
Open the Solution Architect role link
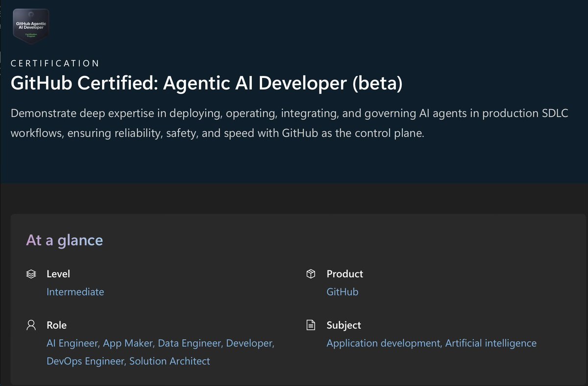tap(170, 362)
